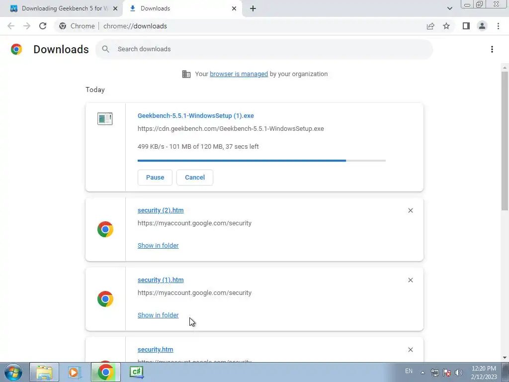Launch Windows Media Player from taskbar
Image resolution: width=509 pixels, height=382 pixels.
[74, 372]
